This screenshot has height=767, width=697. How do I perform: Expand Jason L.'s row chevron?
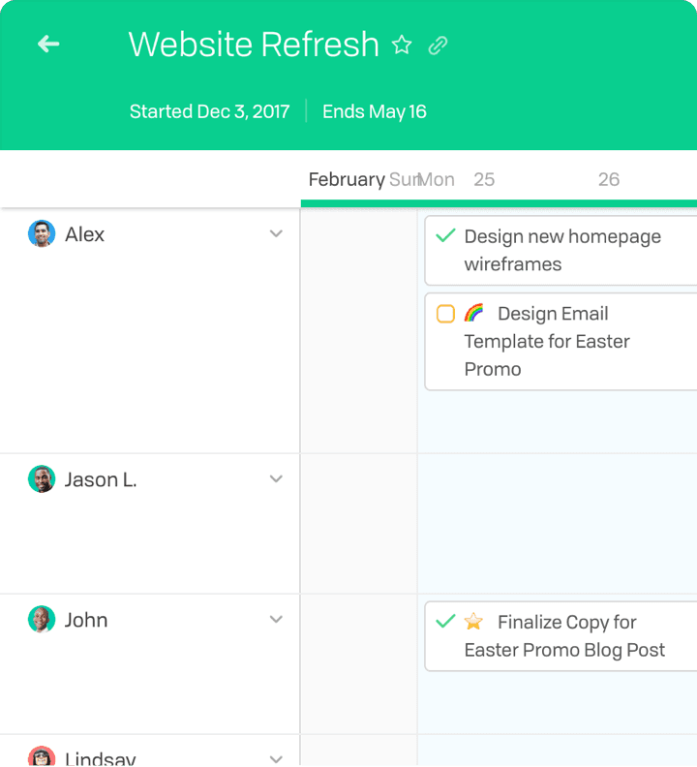point(276,479)
